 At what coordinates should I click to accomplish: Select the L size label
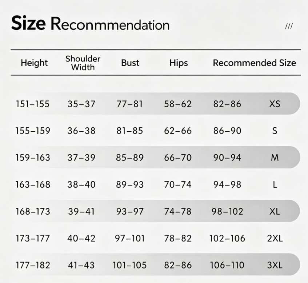[x=275, y=184]
